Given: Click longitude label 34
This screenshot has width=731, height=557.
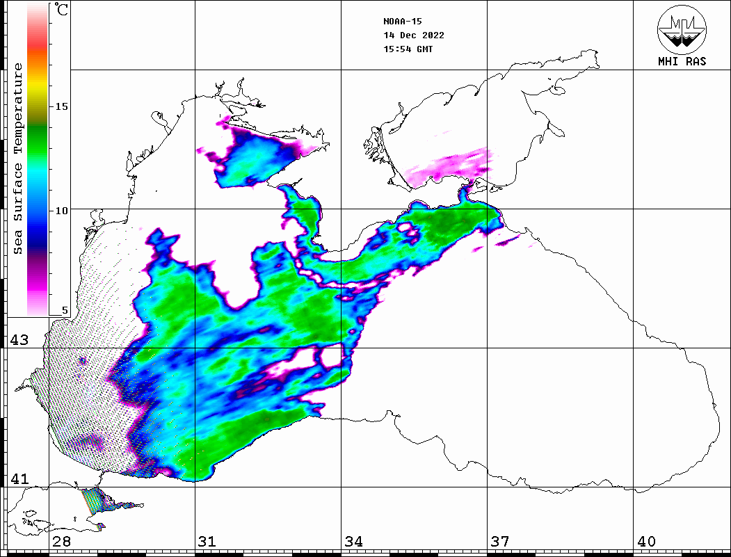Looking at the screenshot, I should pos(353,542).
